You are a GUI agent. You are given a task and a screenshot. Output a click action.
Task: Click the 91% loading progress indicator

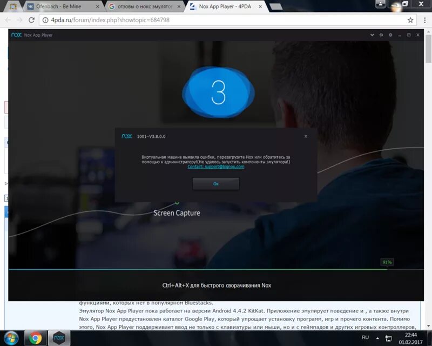tap(387, 262)
